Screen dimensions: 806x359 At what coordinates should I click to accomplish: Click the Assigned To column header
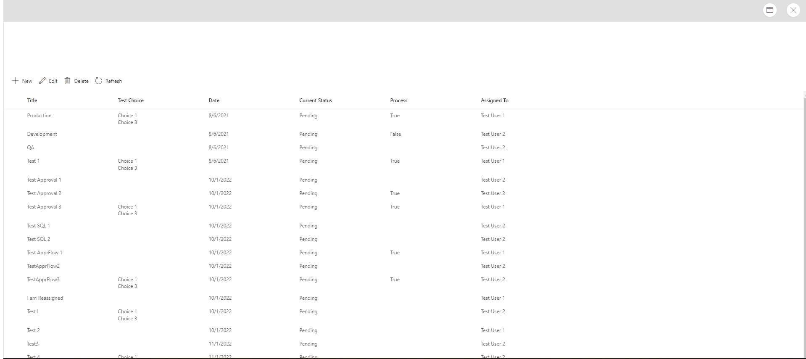click(x=495, y=100)
